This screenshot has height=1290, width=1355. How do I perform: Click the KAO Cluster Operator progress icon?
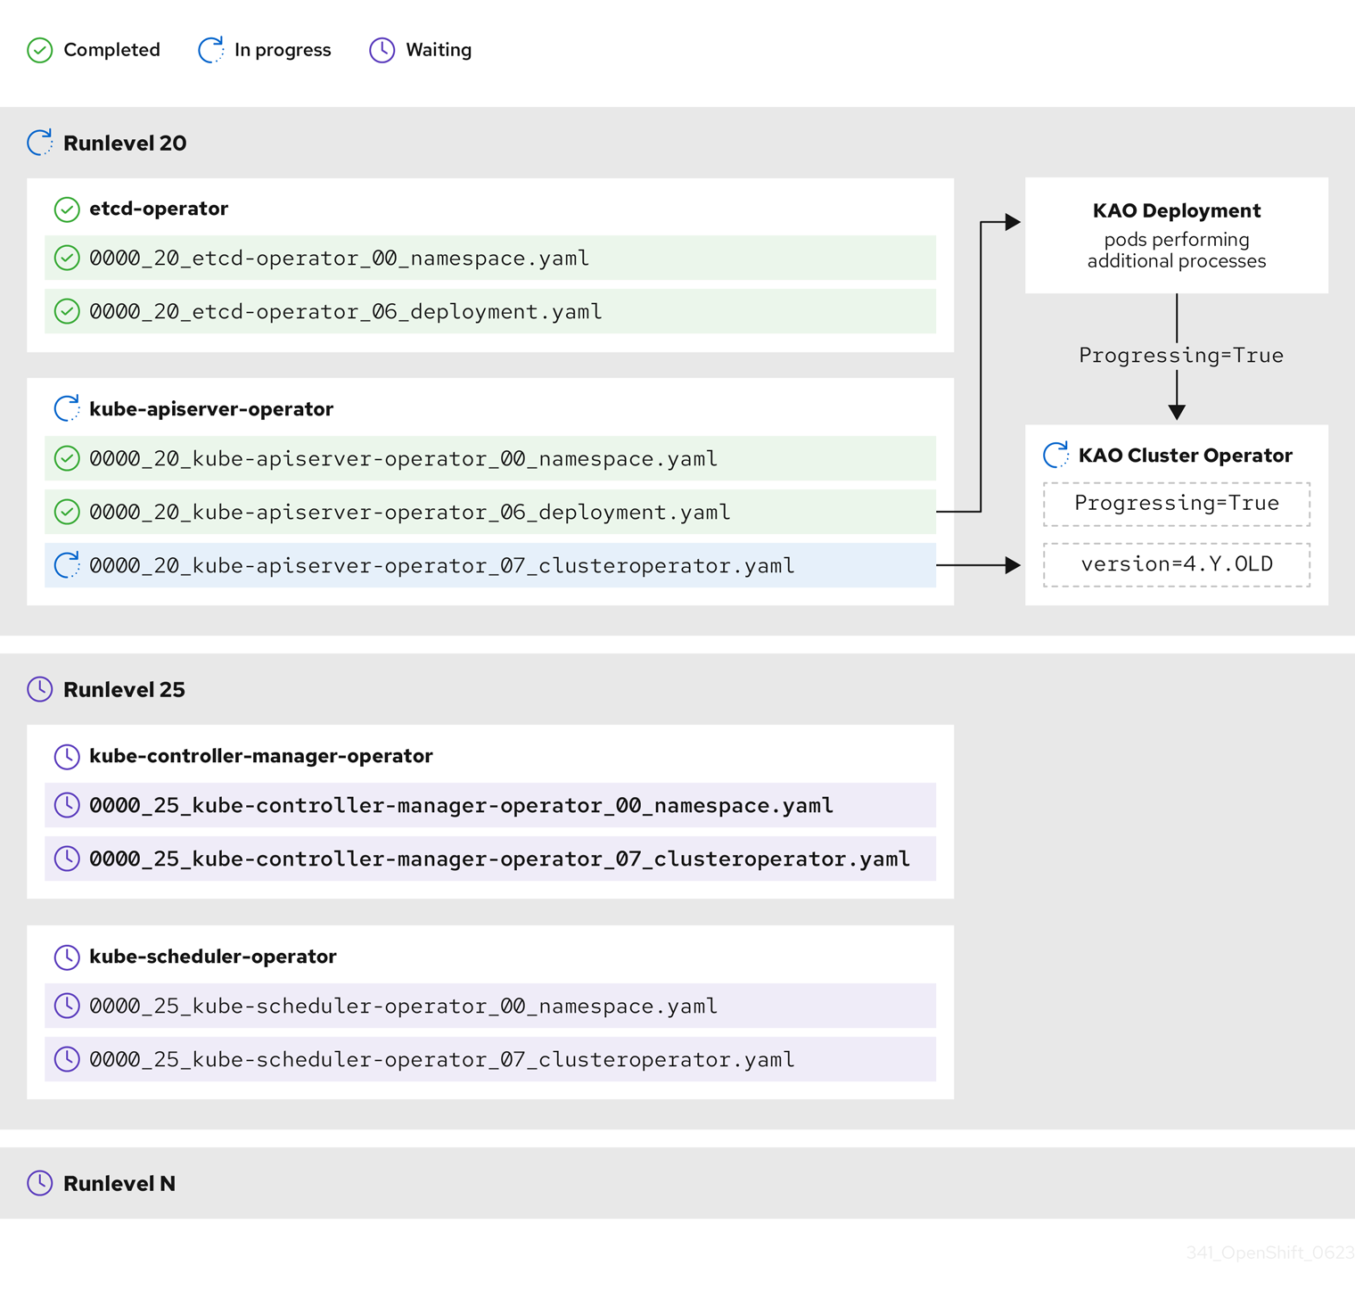[1056, 455]
